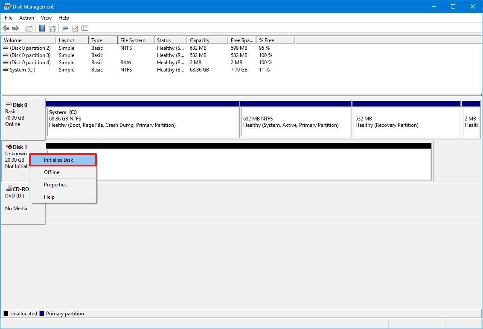Choose Offline from the context menu

(52, 172)
